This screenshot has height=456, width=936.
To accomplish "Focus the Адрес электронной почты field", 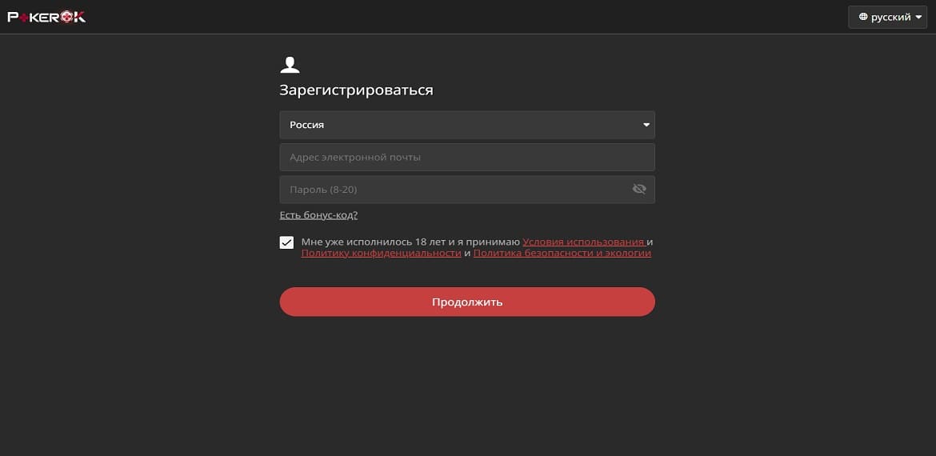I will point(466,158).
